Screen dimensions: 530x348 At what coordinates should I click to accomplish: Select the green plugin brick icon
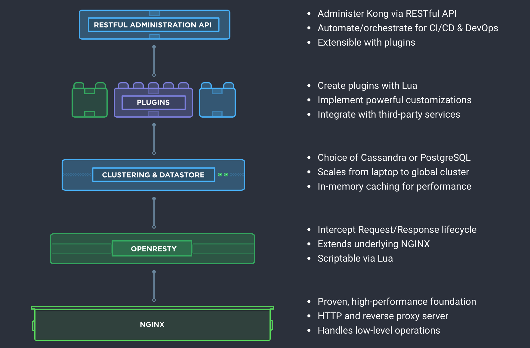point(90,100)
